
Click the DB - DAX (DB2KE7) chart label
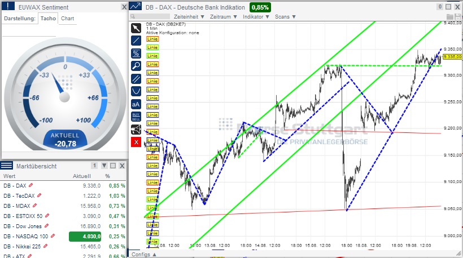pos(165,24)
